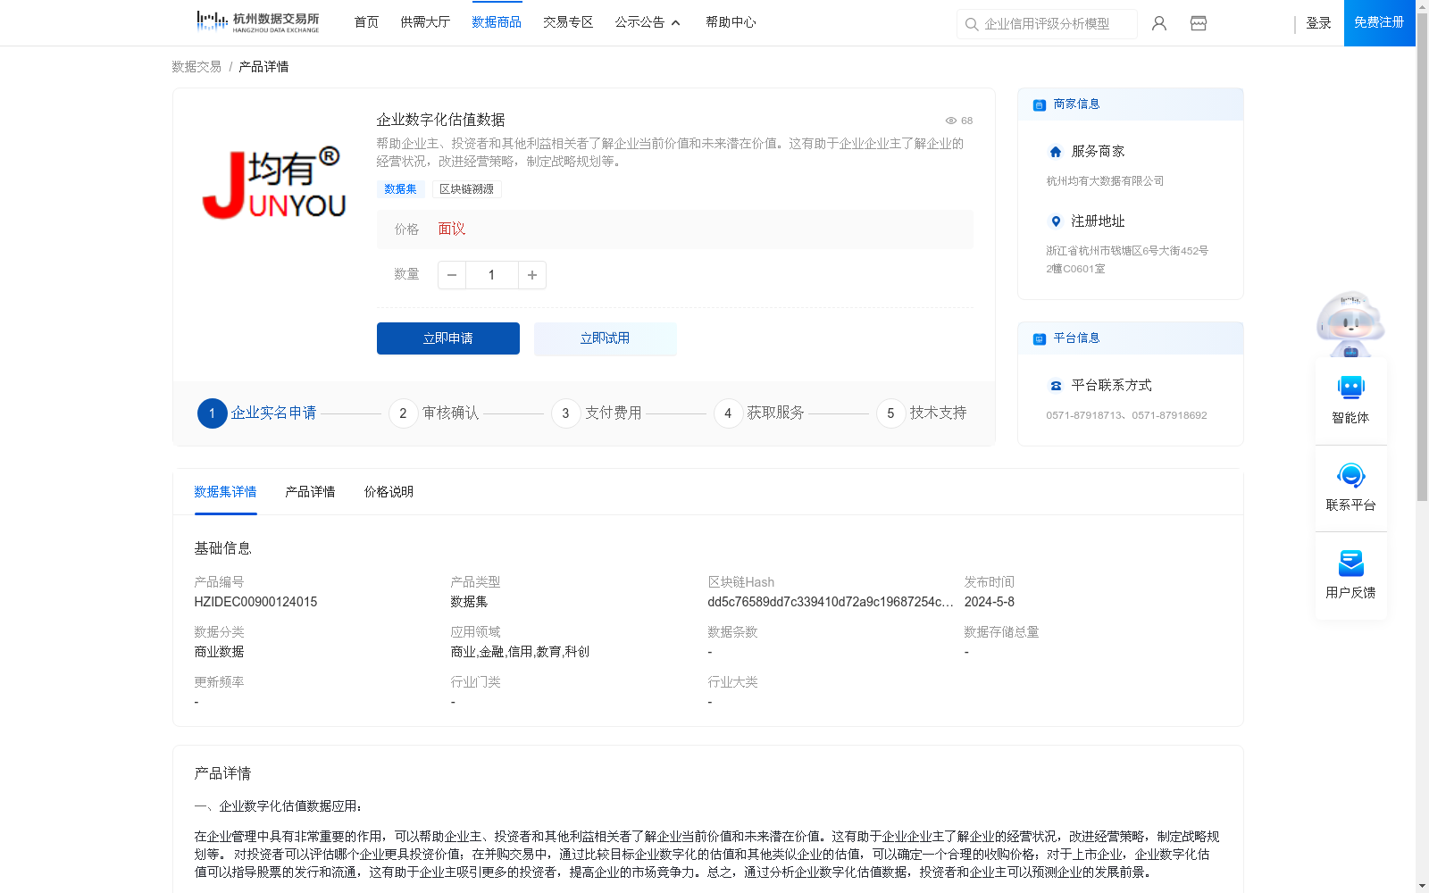Open the shop cart icon in header
Image resolution: width=1429 pixels, height=893 pixels.
tap(1199, 23)
